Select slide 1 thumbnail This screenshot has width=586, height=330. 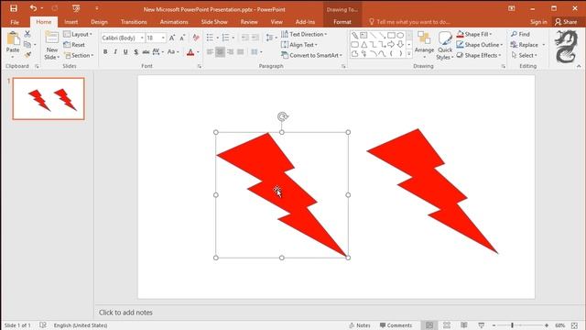[x=49, y=99]
